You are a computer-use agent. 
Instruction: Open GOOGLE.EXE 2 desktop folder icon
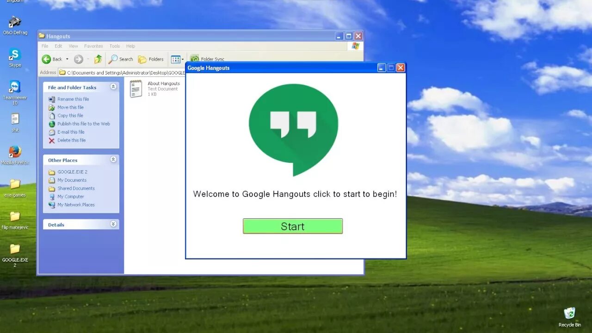pos(15,255)
